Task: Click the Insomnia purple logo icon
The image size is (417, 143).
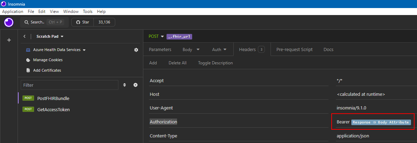Action: click(x=9, y=22)
